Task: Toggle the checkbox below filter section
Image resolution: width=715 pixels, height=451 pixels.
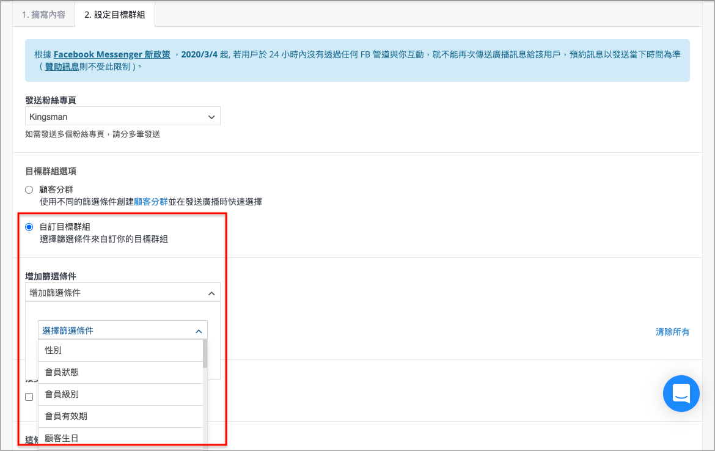Action: (29, 397)
